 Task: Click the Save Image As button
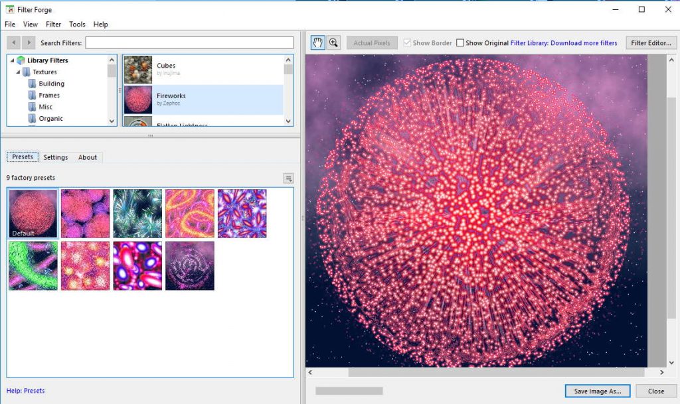[598, 391]
